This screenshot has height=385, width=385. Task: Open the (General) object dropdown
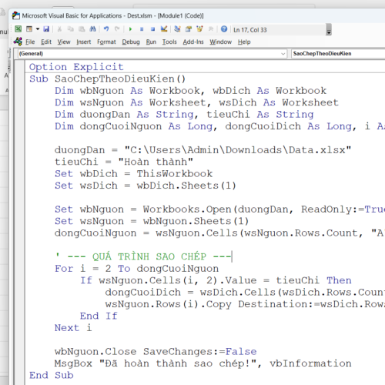[152, 54]
